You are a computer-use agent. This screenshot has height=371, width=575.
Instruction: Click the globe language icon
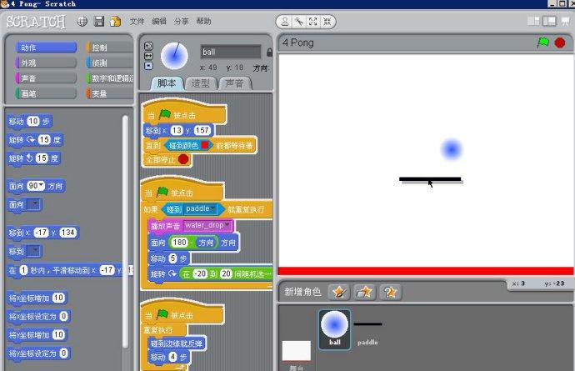82,22
